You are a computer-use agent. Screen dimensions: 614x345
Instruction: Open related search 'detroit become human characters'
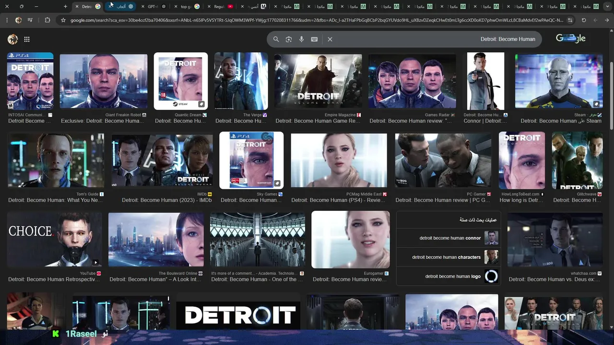click(x=449, y=257)
